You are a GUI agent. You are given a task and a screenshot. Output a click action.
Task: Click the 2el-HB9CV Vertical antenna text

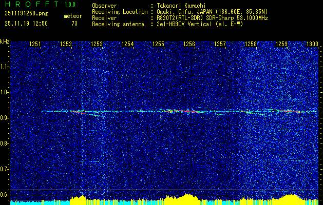pos(200,24)
